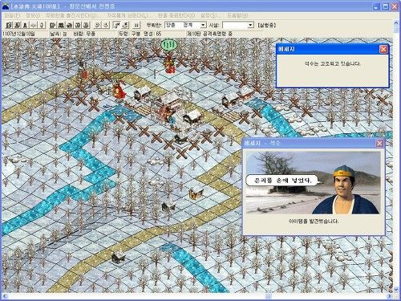This screenshot has width=401, height=301.
Task: Click the standing figure icon in the toolbar
Action: pos(25,25)
